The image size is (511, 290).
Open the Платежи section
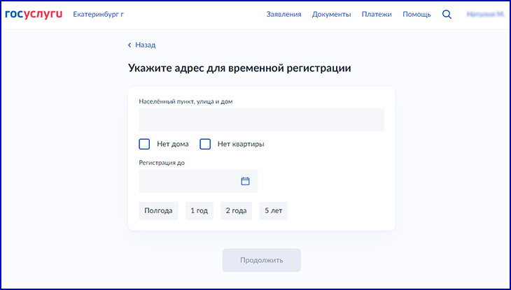[376, 14]
